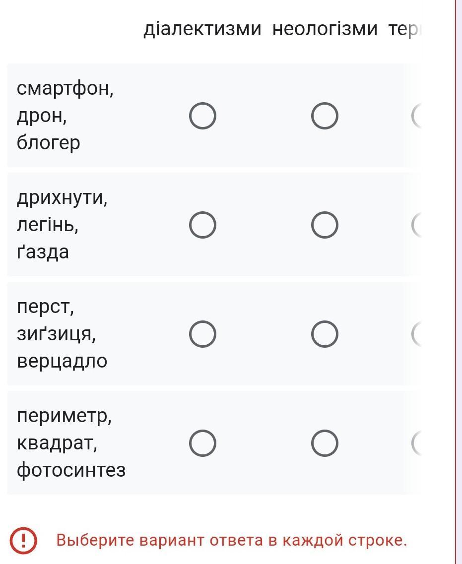Select діалектизми for смартфон, дрон, блогер row

pos(202,116)
